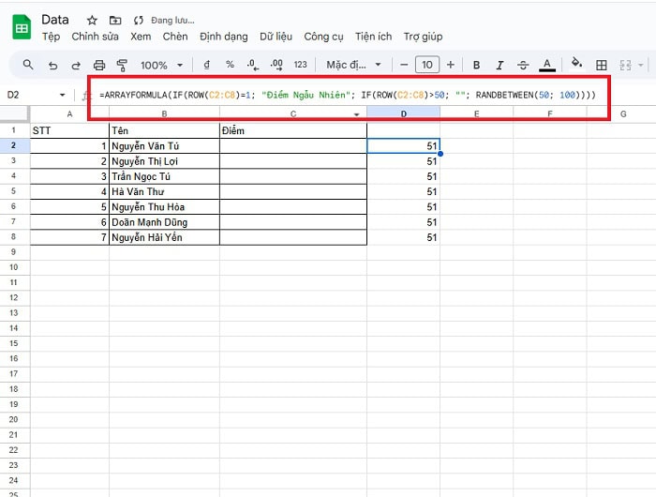Click the 123 number format button
This screenshot has width=656, height=497.
300,65
